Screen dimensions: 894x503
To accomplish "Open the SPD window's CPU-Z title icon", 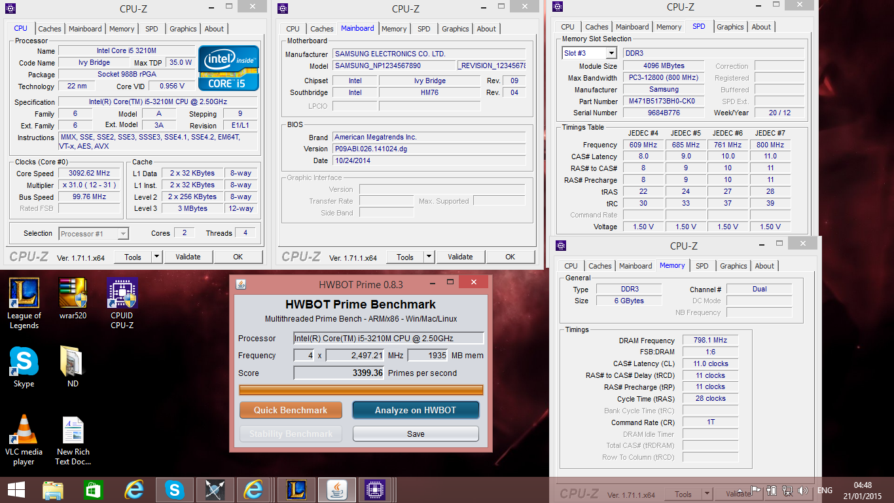I will (558, 7).
